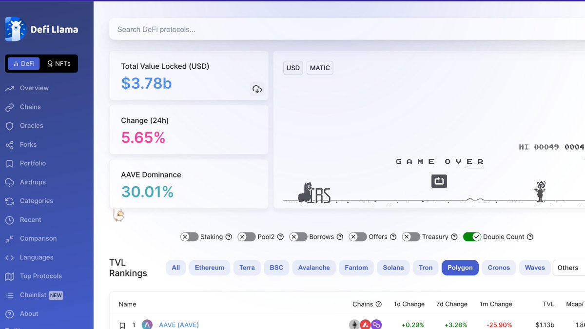Click the Offers help question icon
This screenshot has width=585, height=329.
click(393, 237)
